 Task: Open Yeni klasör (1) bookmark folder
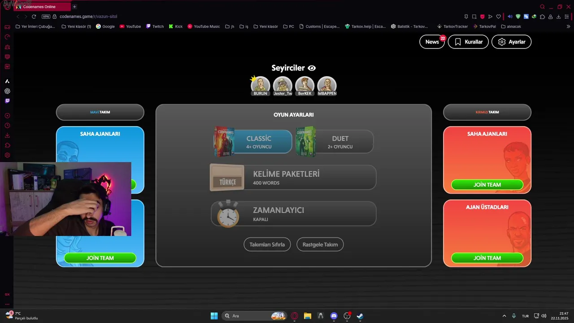[x=76, y=26]
